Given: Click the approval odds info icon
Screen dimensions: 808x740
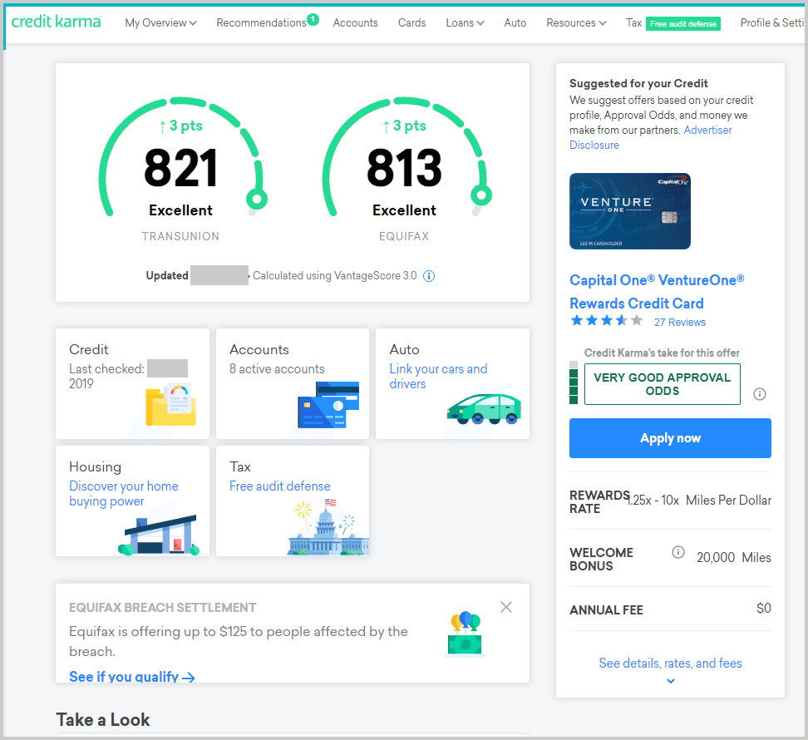Looking at the screenshot, I should pos(759,394).
